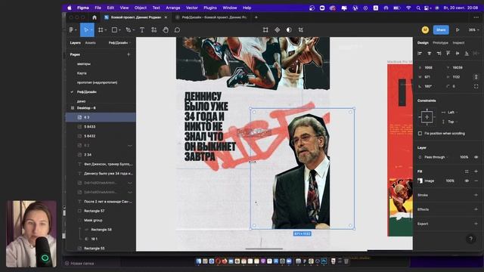Open fill styles grid icon
Screen dimensions: 484x272
point(467,172)
